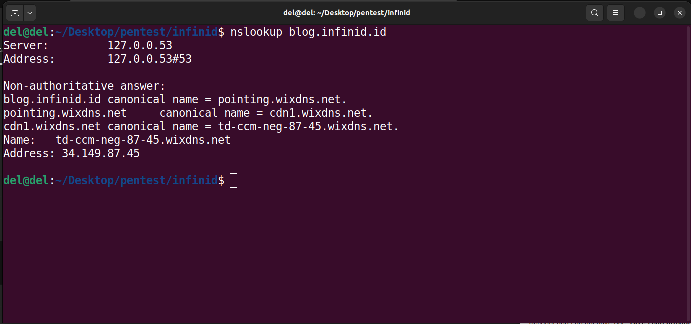The image size is (691, 324).
Task: Open the terminal search icon
Action: pyautogui.click(x=594, y=13)
